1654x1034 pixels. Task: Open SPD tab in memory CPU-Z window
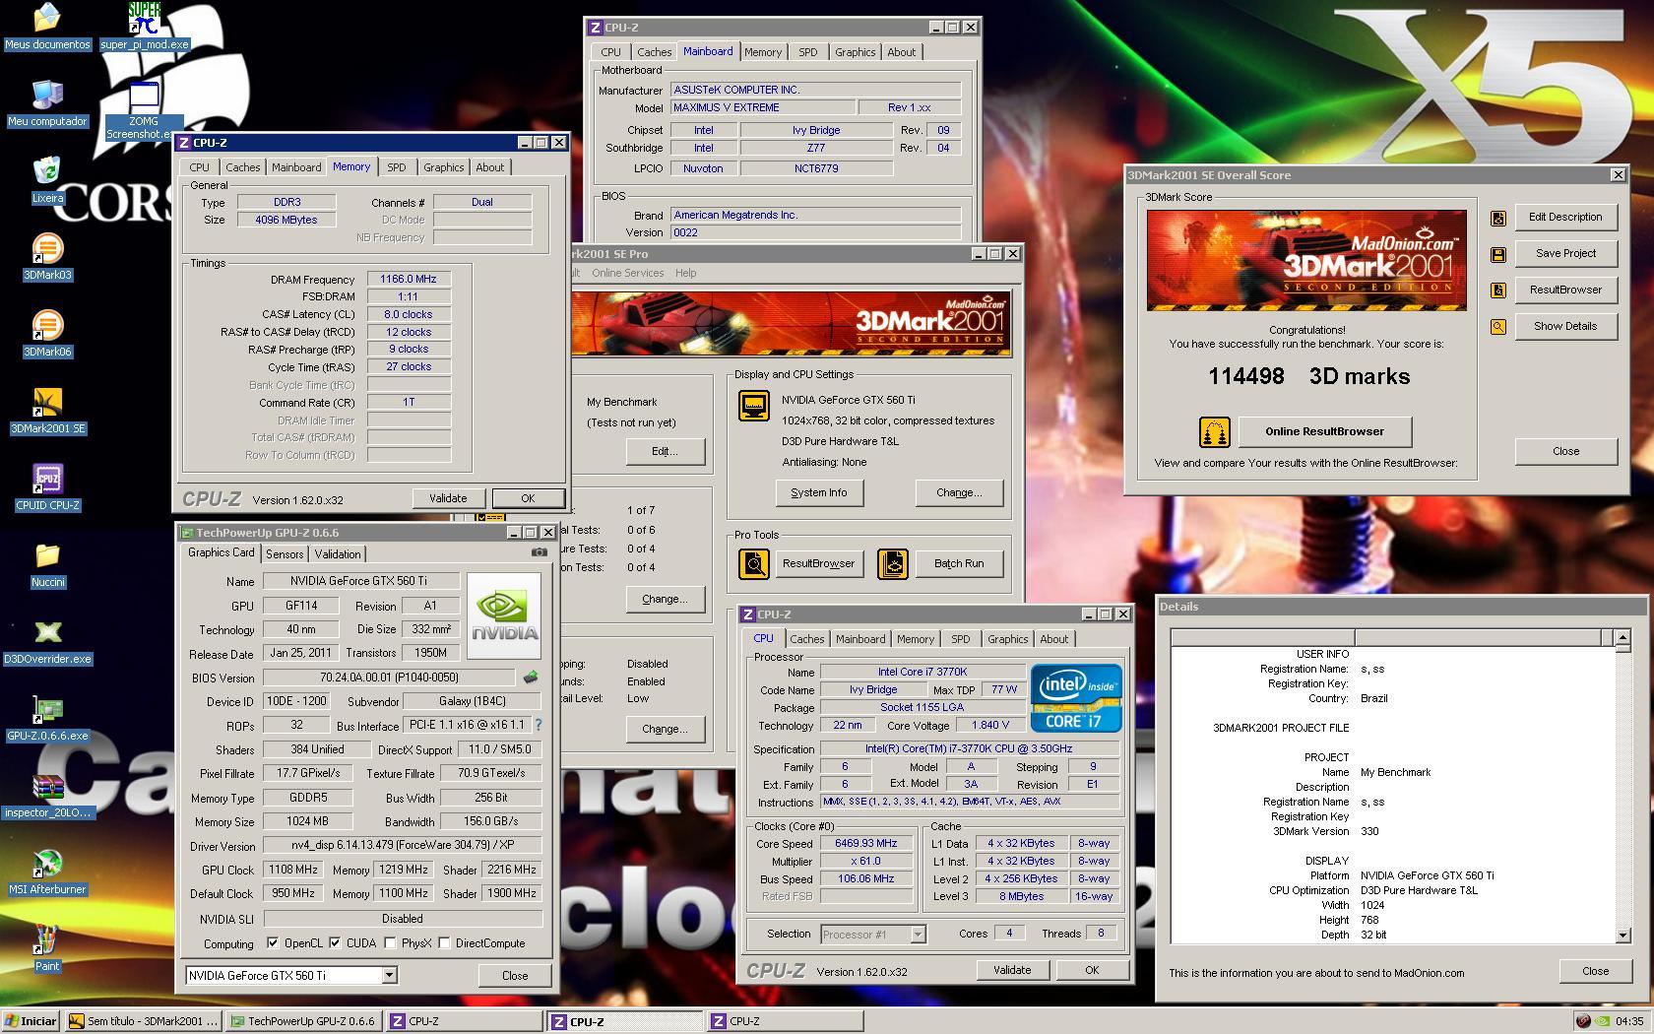(x=396, y=167)
